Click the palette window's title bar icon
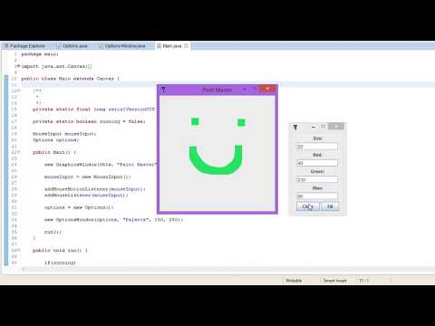This screenshot has height=326, width=435. (x=295, y=128)
